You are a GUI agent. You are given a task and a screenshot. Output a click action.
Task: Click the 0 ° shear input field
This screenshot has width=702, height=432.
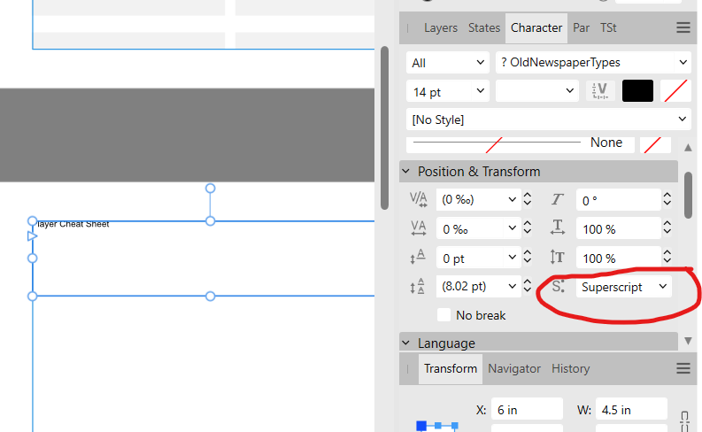point(618,200)
